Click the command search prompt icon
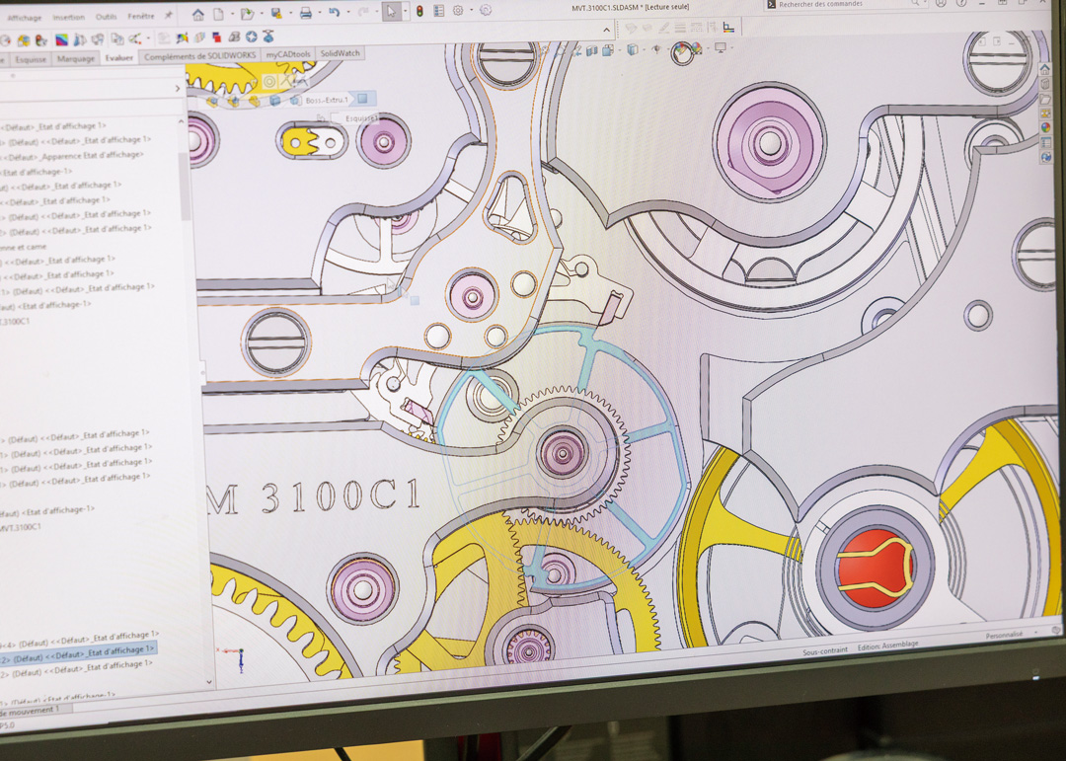Image resolution: width=1066 pixels, height=761 pixels. [771, 4]
